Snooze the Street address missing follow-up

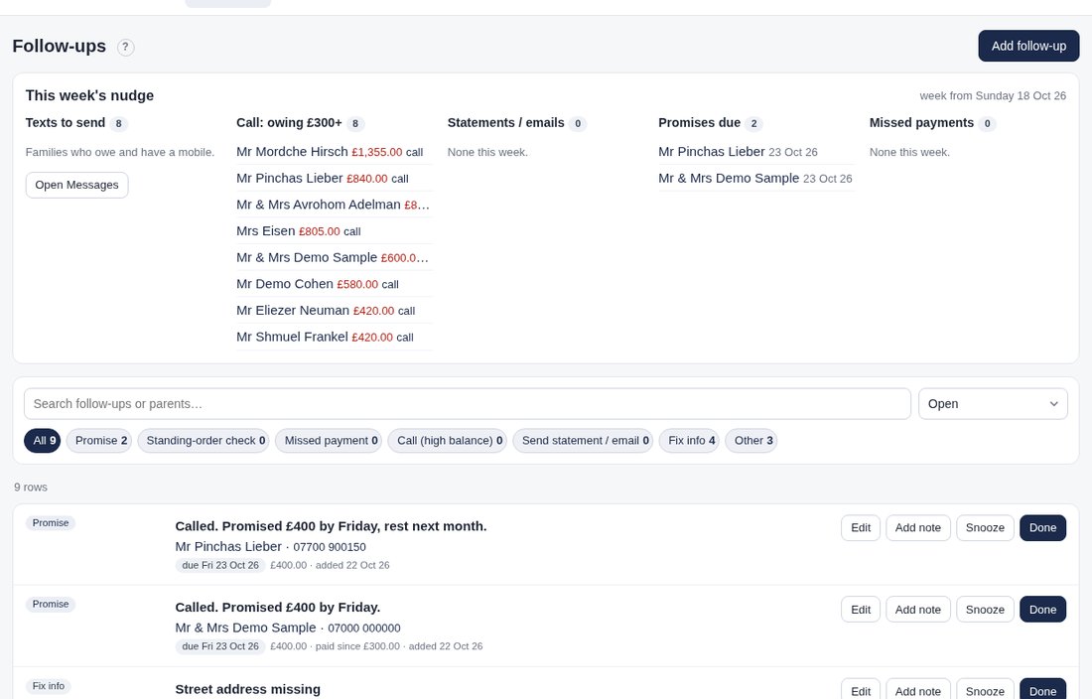[x=985, y=689]
